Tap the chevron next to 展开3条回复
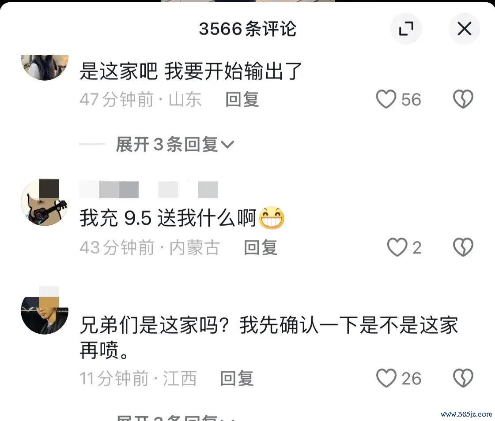The width and height of the screenshot is (495, 421). pos(227,144)
